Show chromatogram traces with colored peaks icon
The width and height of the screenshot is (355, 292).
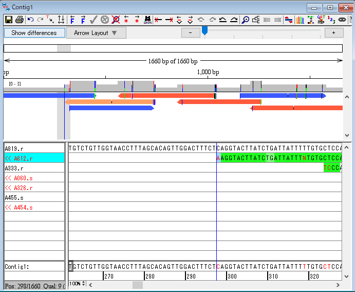click(300, 20)
